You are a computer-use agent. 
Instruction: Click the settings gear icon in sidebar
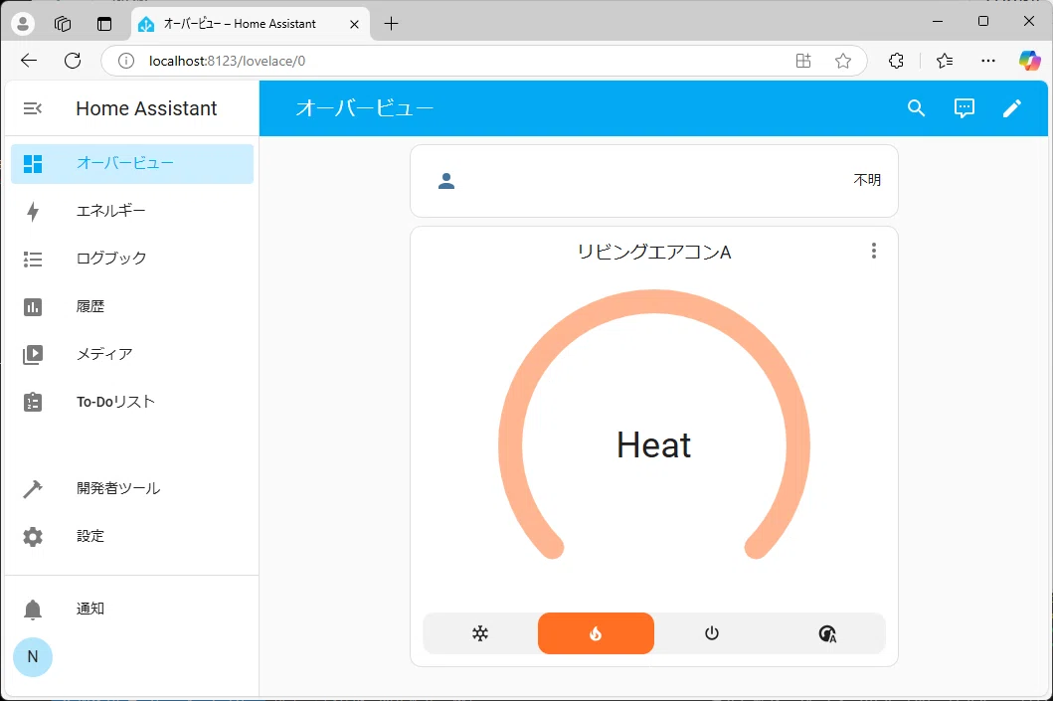(32, 537)
